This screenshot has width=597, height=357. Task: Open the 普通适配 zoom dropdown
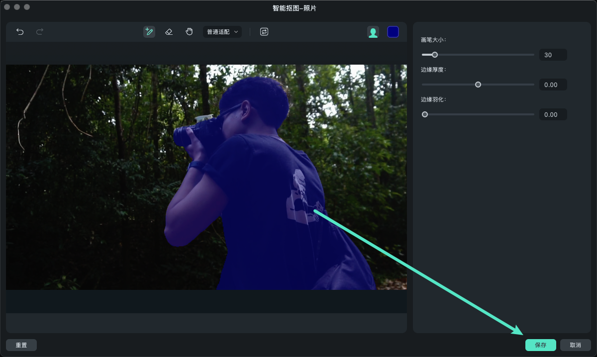(x=218, y=32)
